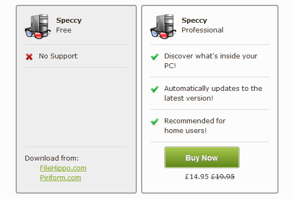Click the 'Professional' edition subtitle

point(202,30)
